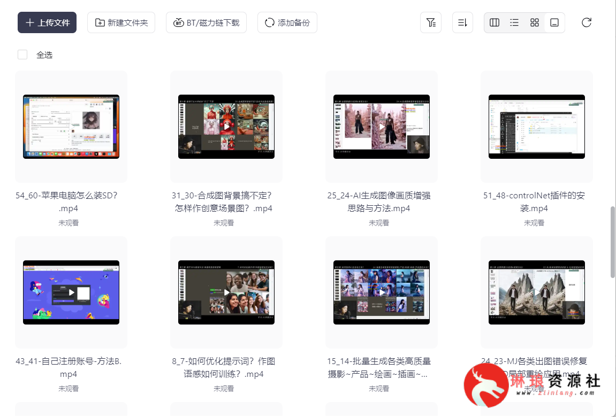Select file name 43_41-自己注册账号-方法B.mp4
The image size is (616, 417).
point(69,368)
